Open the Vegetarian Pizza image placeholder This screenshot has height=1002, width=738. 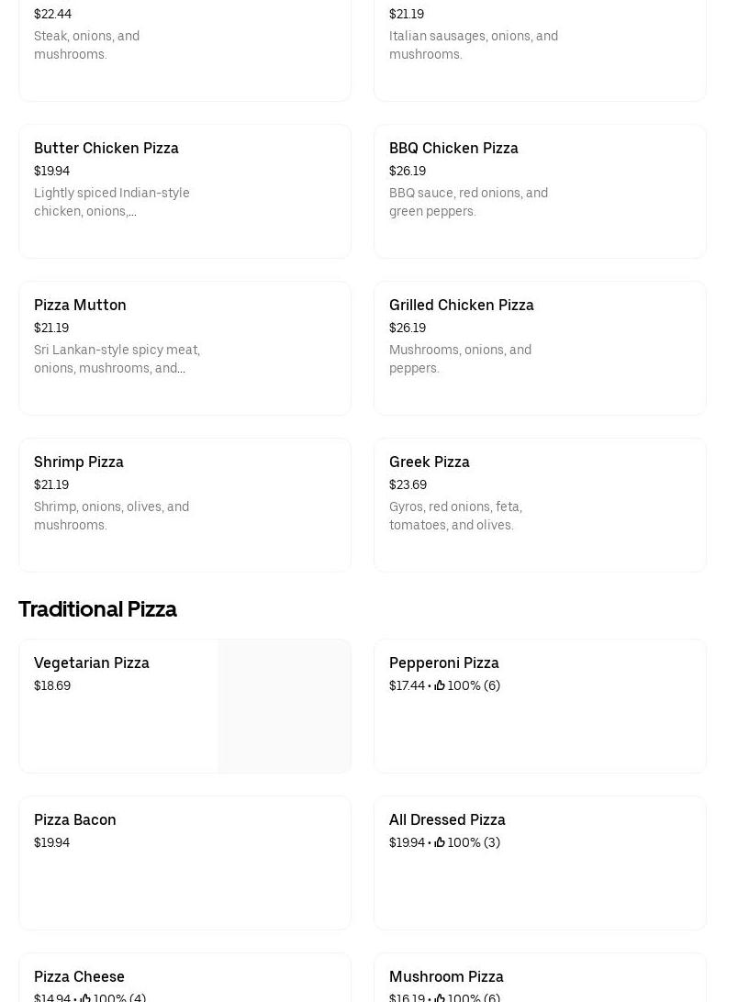click(285, 706)
